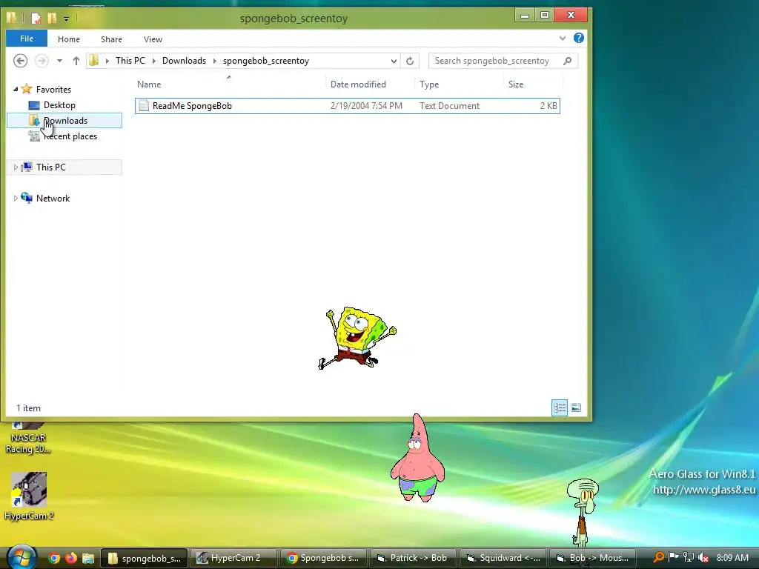Switch to HyperCam 2 taskbar button
The width and height of the screenshot is (759, 569).
click(x=233, y=559)
